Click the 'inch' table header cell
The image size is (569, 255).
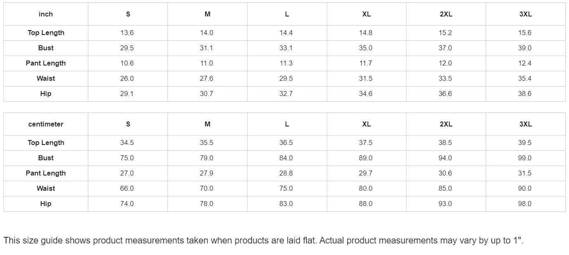tap(46, 14)
